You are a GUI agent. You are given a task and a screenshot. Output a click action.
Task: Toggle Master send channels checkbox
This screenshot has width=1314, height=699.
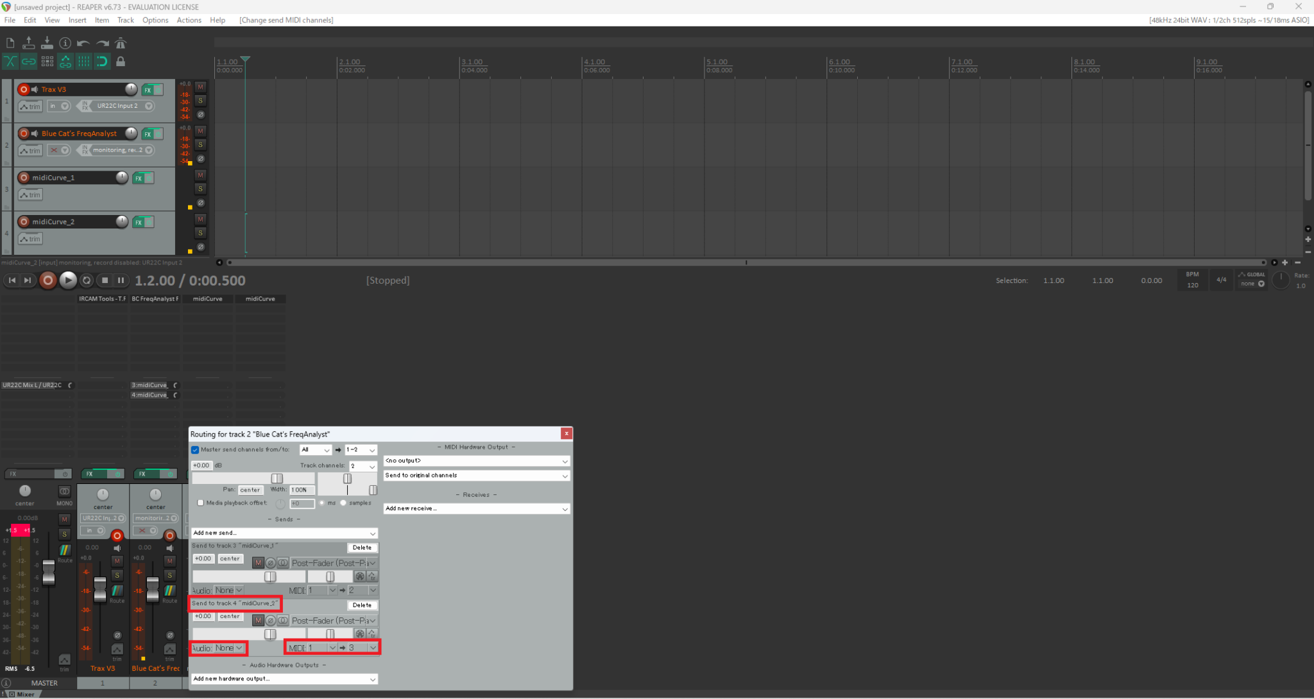coord(195,450)
